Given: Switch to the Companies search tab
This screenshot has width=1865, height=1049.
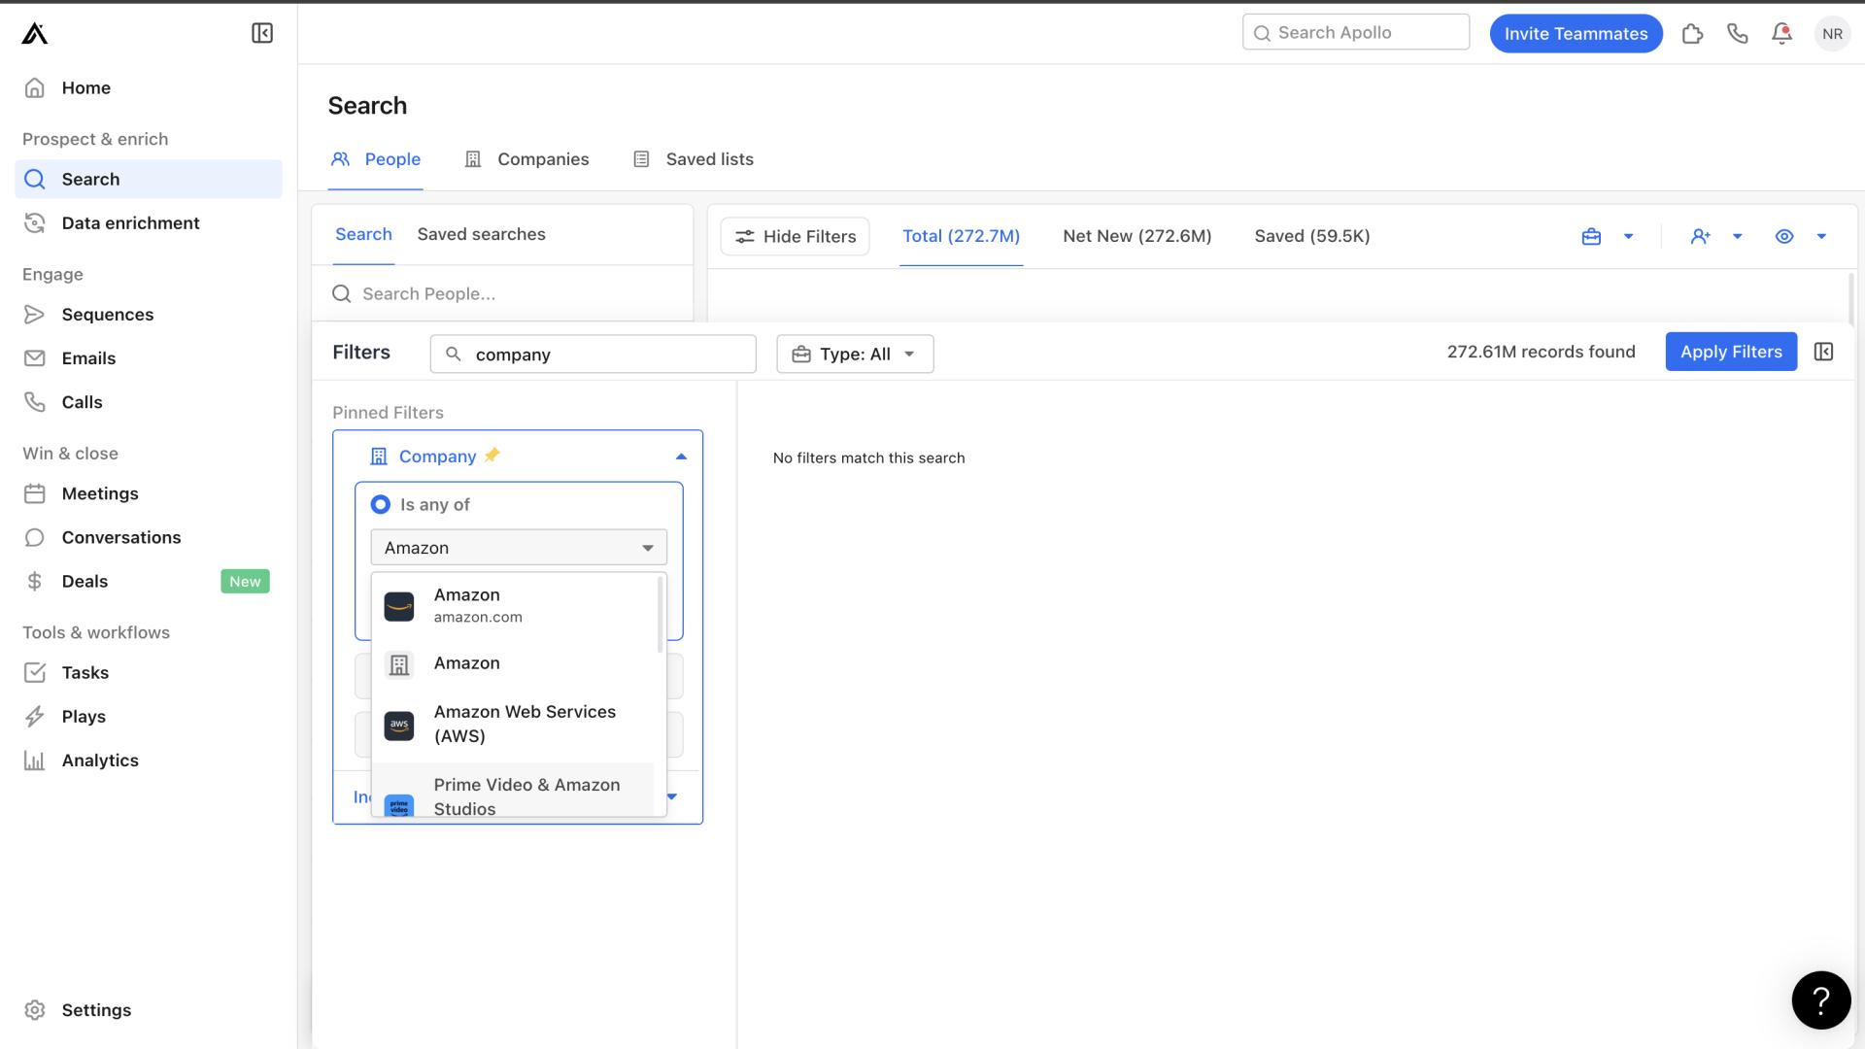Looking at the screenshot, I should (x=542, y=159).
